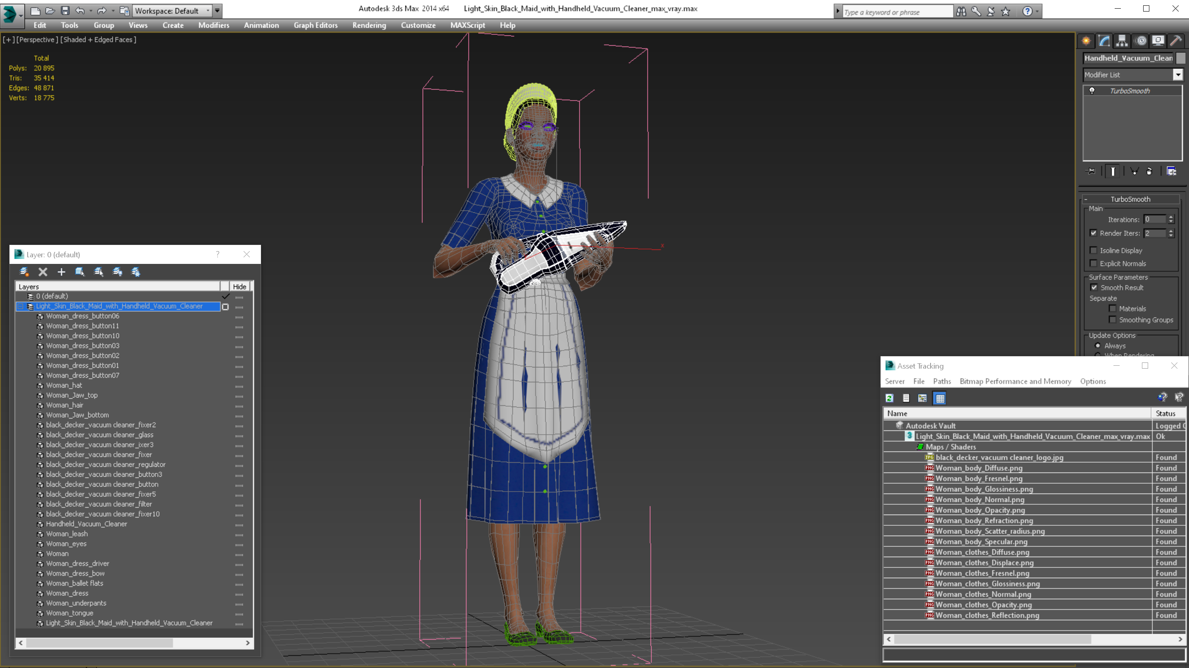Switch Asset Tracking to table view
Screen dimensions: 1189x668
940,398
